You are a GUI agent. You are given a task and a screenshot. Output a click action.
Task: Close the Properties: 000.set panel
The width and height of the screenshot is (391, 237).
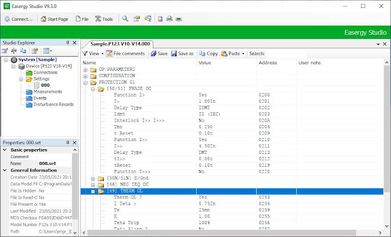[75, 142]
